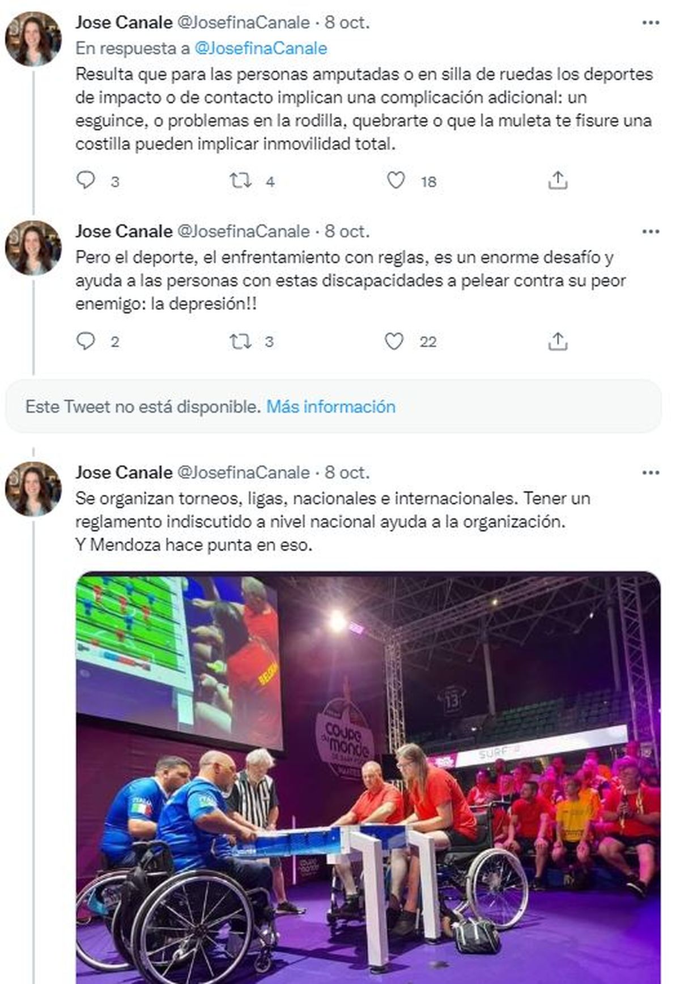Like the tweet with 22 likes
Screen dimensions: 680x984
pyautogui.click(x=394, y=341)
